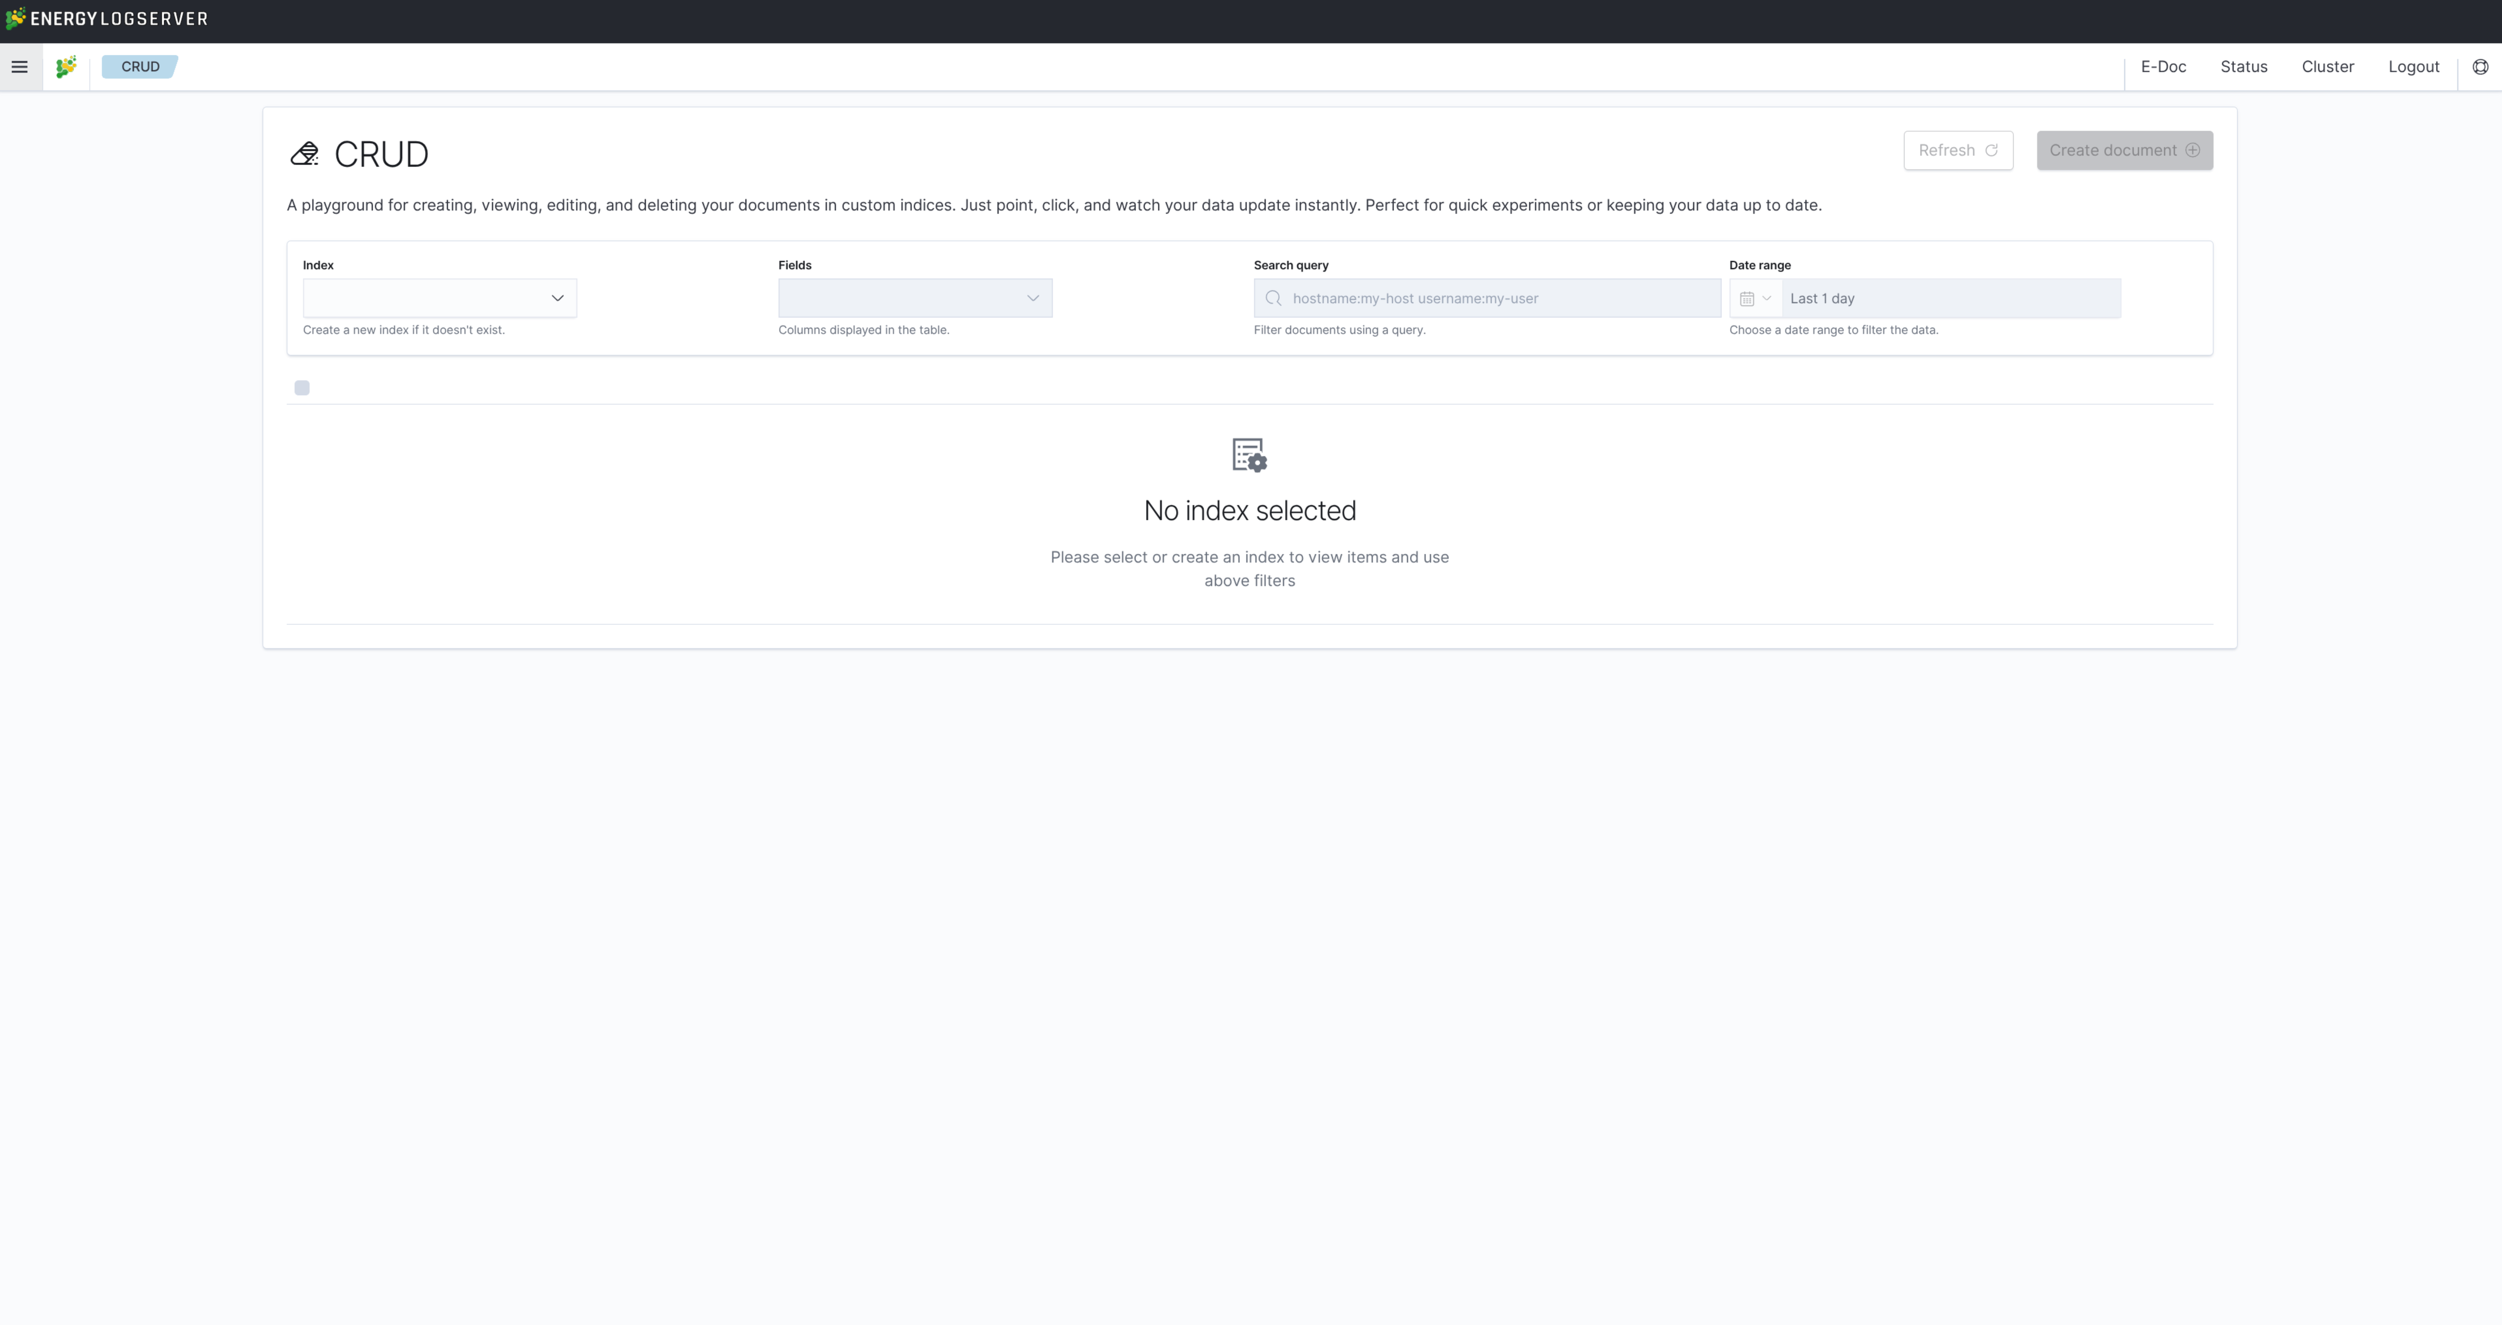Open the Status page
The height and width of the screenshot is (1325, 2502).
coord(2244,67)
